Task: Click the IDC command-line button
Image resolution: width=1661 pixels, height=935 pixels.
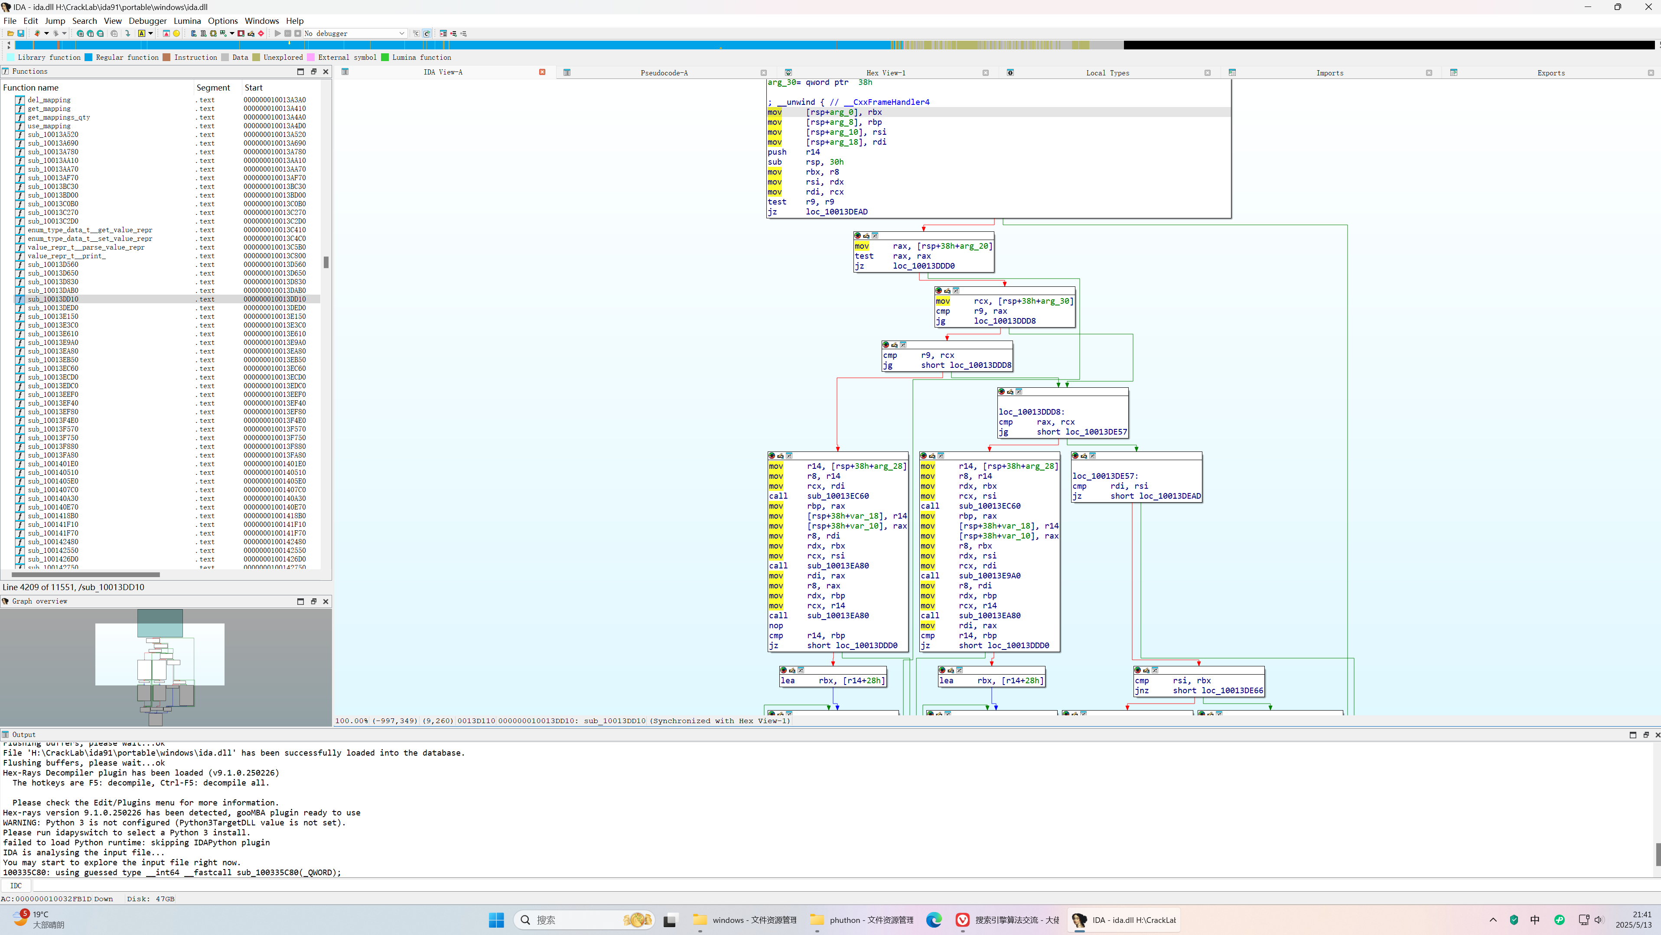Action: (x=16, y=885)
